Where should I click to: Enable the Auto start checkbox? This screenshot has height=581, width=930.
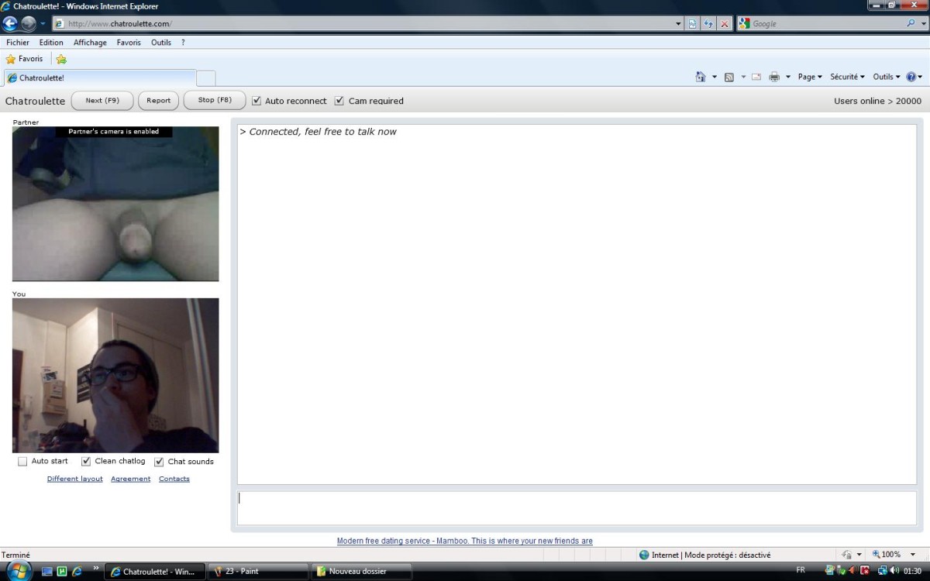pos(22,462)
